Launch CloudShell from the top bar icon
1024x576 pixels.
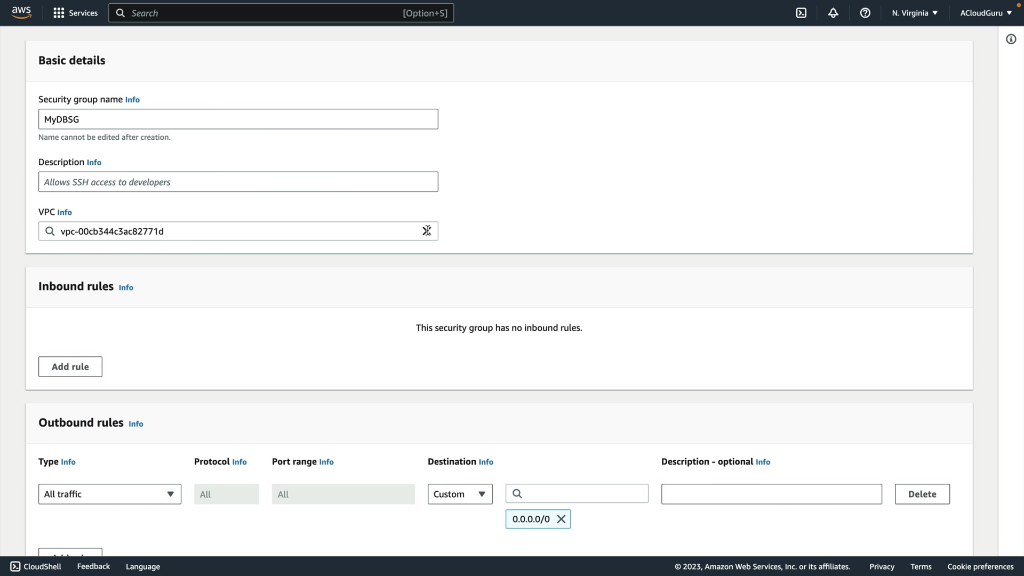click(x=801, y=13)
